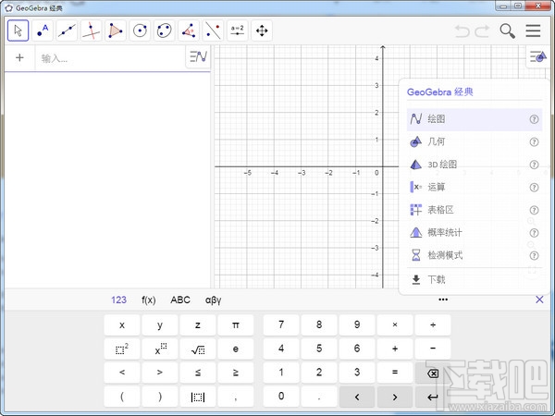Screen dimensions: 555x416
Task: Open help for 几何 entry
Action: pyautogui.click(x=534, y=142)
